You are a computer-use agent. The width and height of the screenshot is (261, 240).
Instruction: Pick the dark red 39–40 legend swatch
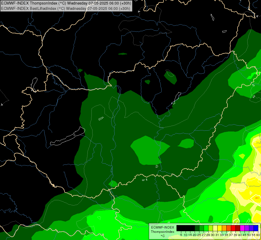[238, 228]
